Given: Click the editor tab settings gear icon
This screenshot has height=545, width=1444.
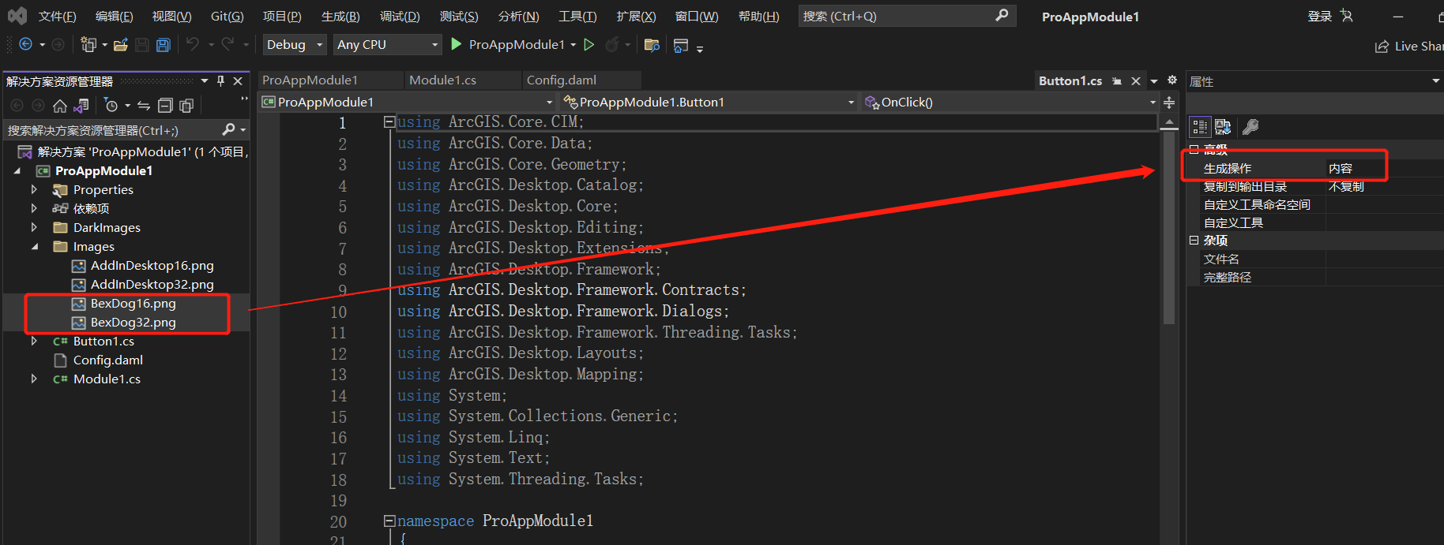Looking at the screenshot, I should (x=1172, y=80).
